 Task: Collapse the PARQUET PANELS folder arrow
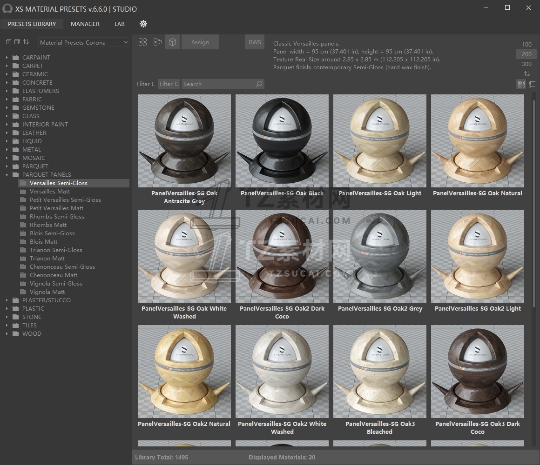[7, 175]
